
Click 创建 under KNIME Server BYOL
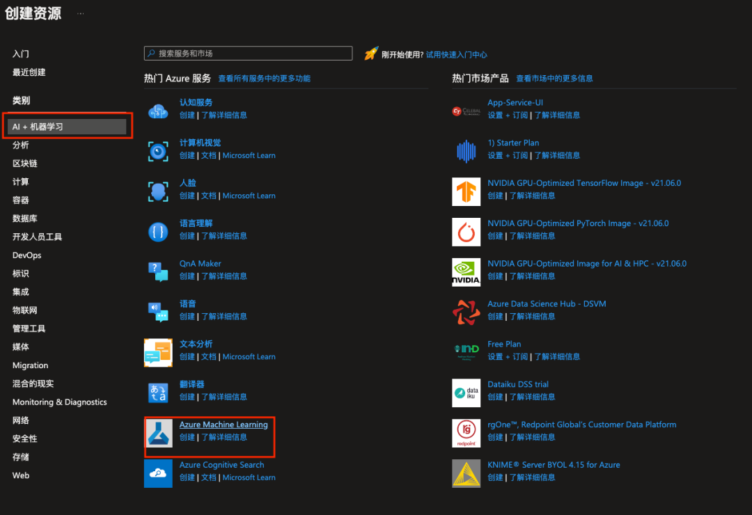coord(496,477)
